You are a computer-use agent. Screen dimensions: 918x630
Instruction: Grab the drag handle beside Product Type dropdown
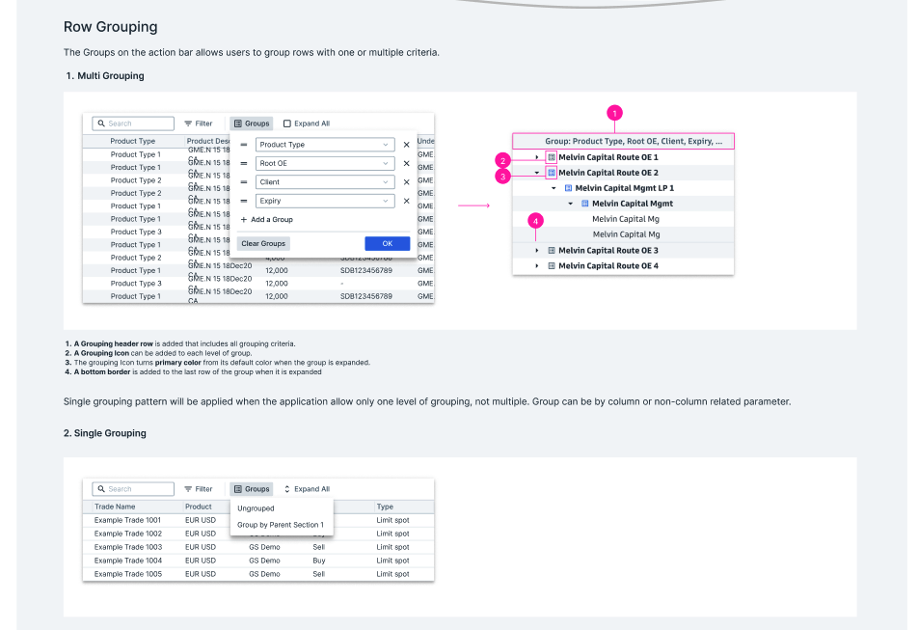244,145
